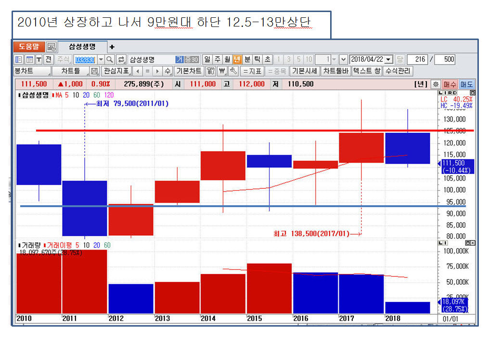Click the bar count field showing 216
The height and width of the screenshot is (356, 488).
pos(417,59)
